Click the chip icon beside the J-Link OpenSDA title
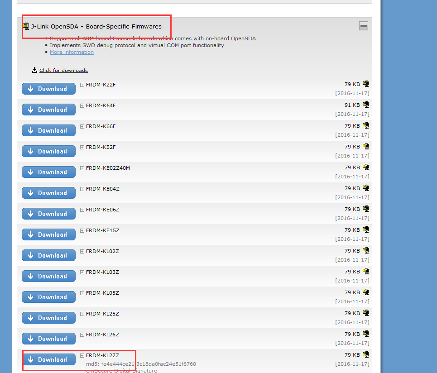The height and width of the screenshot is (373, 437). (x=26, y=26)
